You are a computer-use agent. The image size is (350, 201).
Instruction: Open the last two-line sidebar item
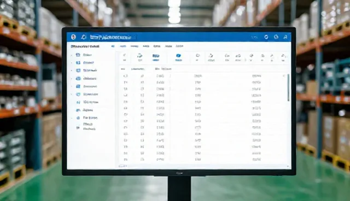(x=86, y=127)
